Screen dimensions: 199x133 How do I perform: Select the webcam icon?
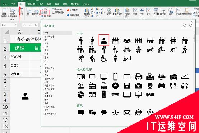[150, 86]
